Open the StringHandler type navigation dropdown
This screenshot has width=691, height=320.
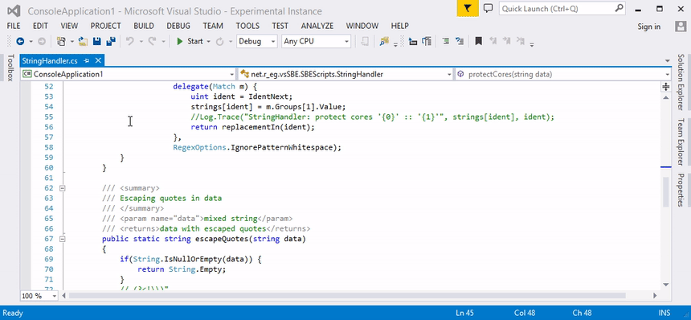345,74
